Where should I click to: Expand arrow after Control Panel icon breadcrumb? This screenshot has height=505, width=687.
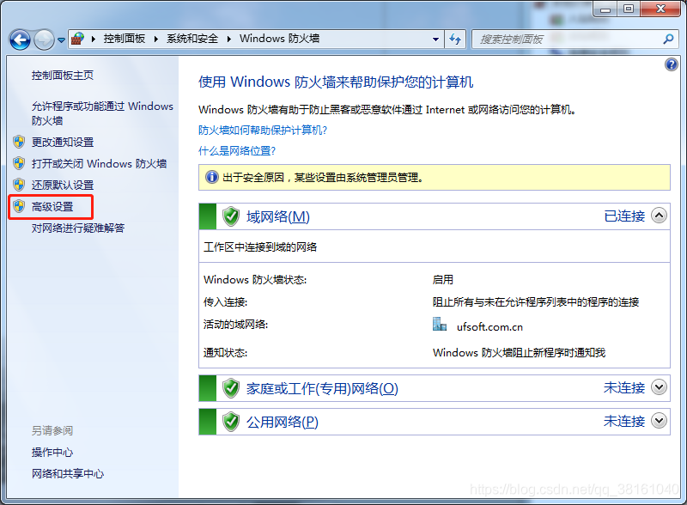tap(94, 39)
